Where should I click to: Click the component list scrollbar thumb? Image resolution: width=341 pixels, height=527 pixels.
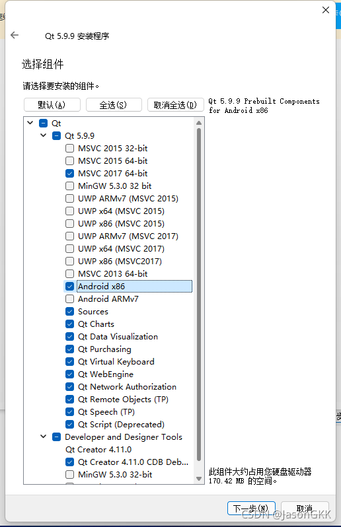tap(199, 295)
